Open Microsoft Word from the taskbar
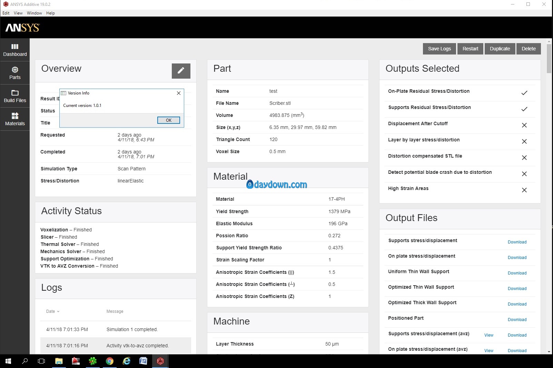This screenshot has width=553, height=368. [x=143, y=361]
